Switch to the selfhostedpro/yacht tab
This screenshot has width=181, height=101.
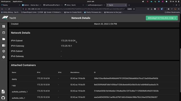95,5
